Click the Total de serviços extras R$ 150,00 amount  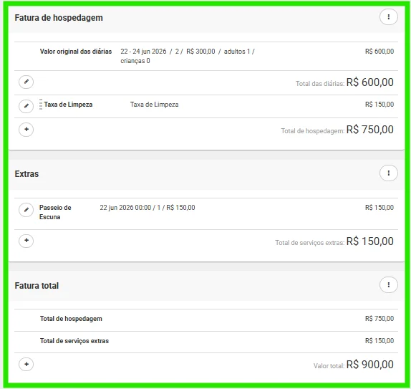369,241
